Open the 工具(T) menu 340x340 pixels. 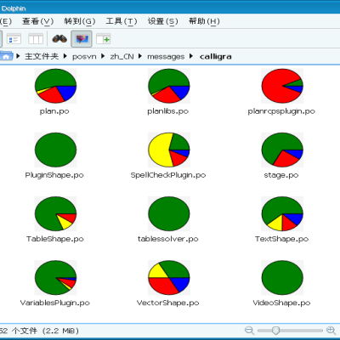122,21
